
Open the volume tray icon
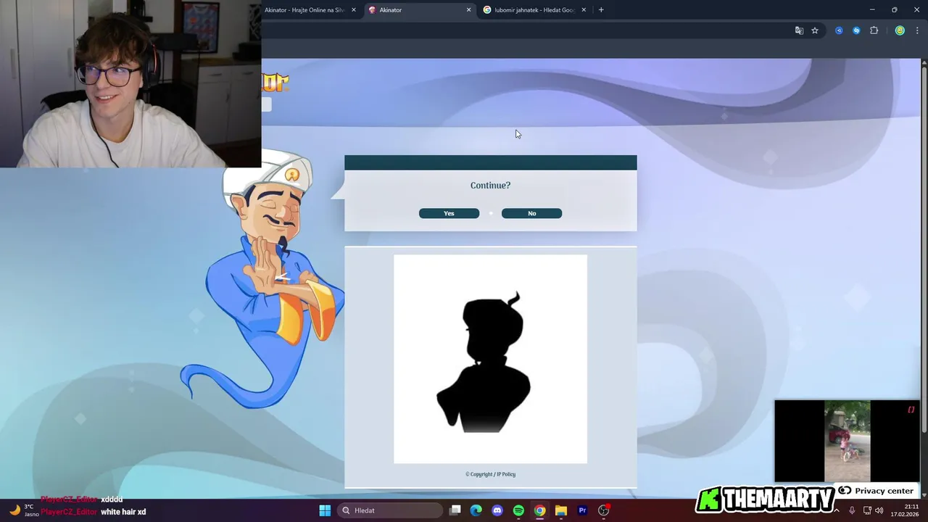[879, 510]
